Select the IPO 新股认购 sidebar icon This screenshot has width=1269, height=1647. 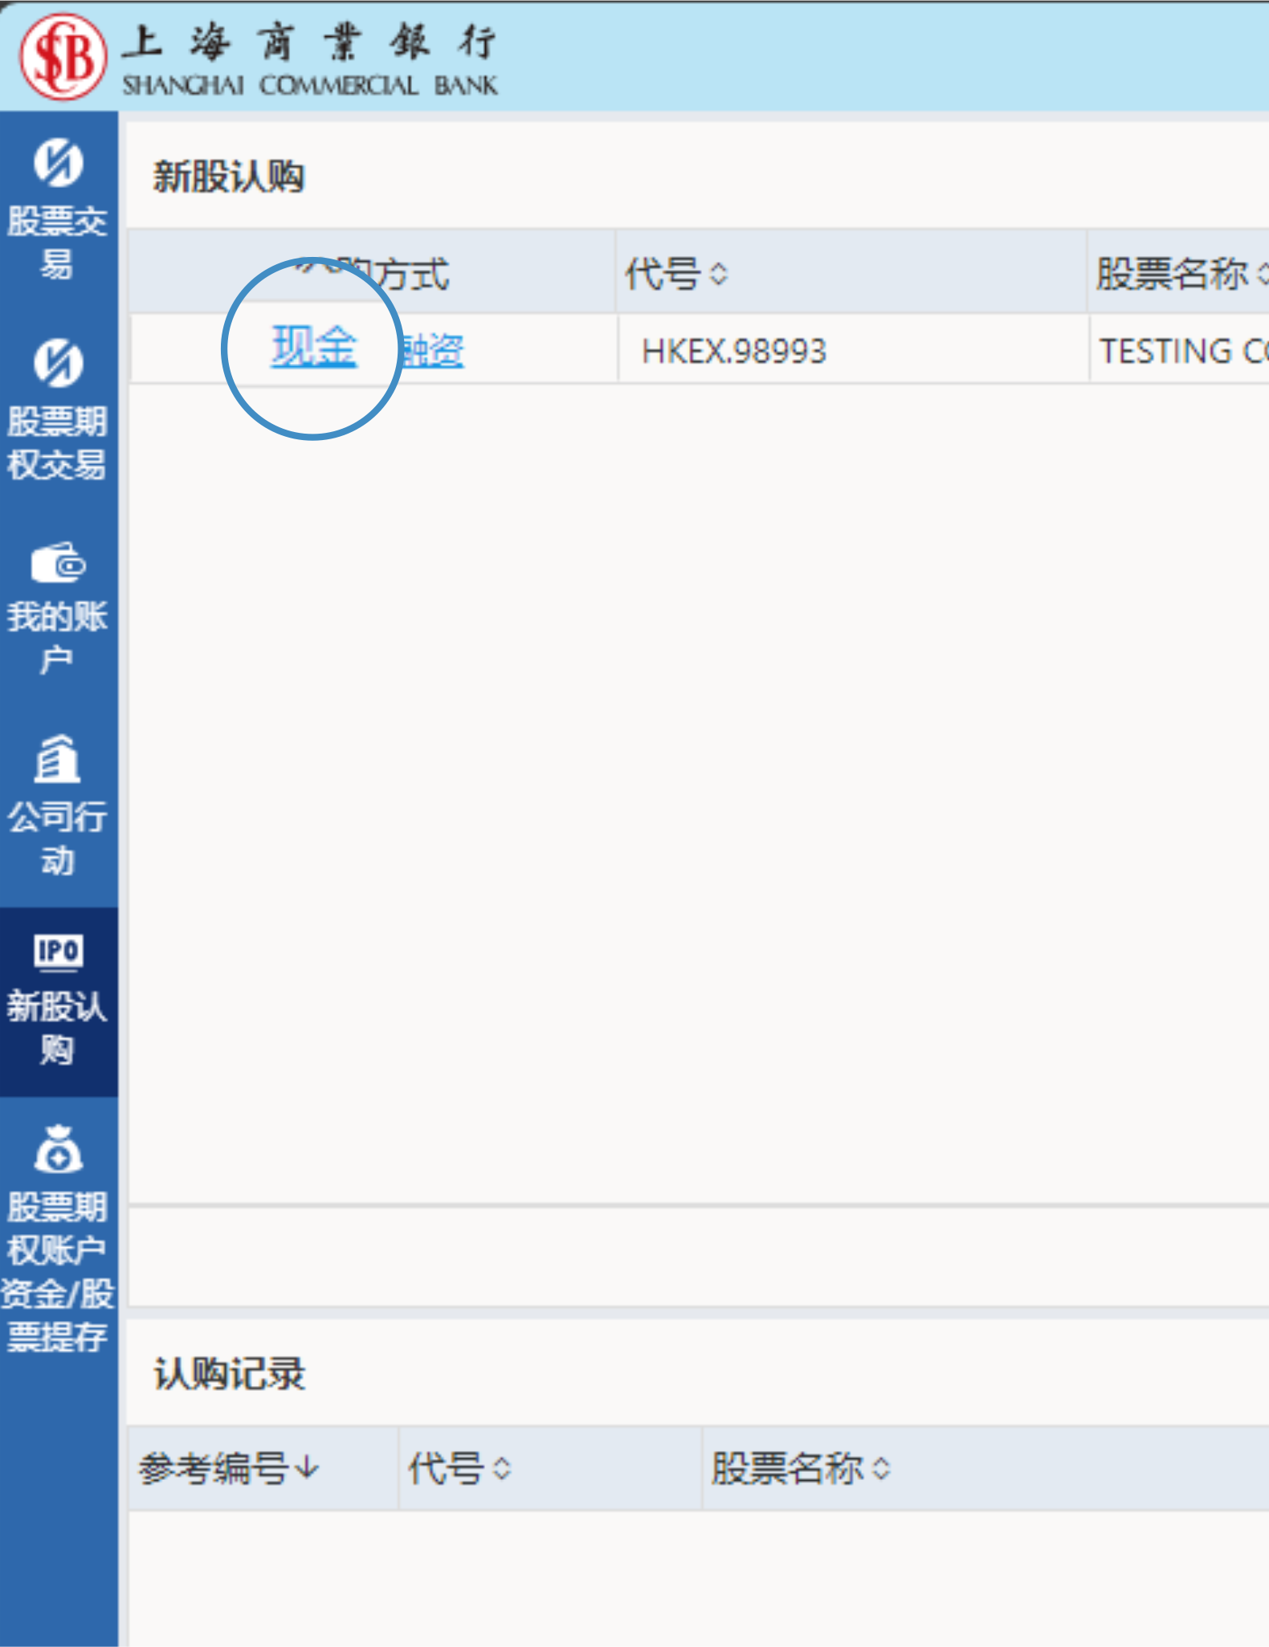coord(58,952)
